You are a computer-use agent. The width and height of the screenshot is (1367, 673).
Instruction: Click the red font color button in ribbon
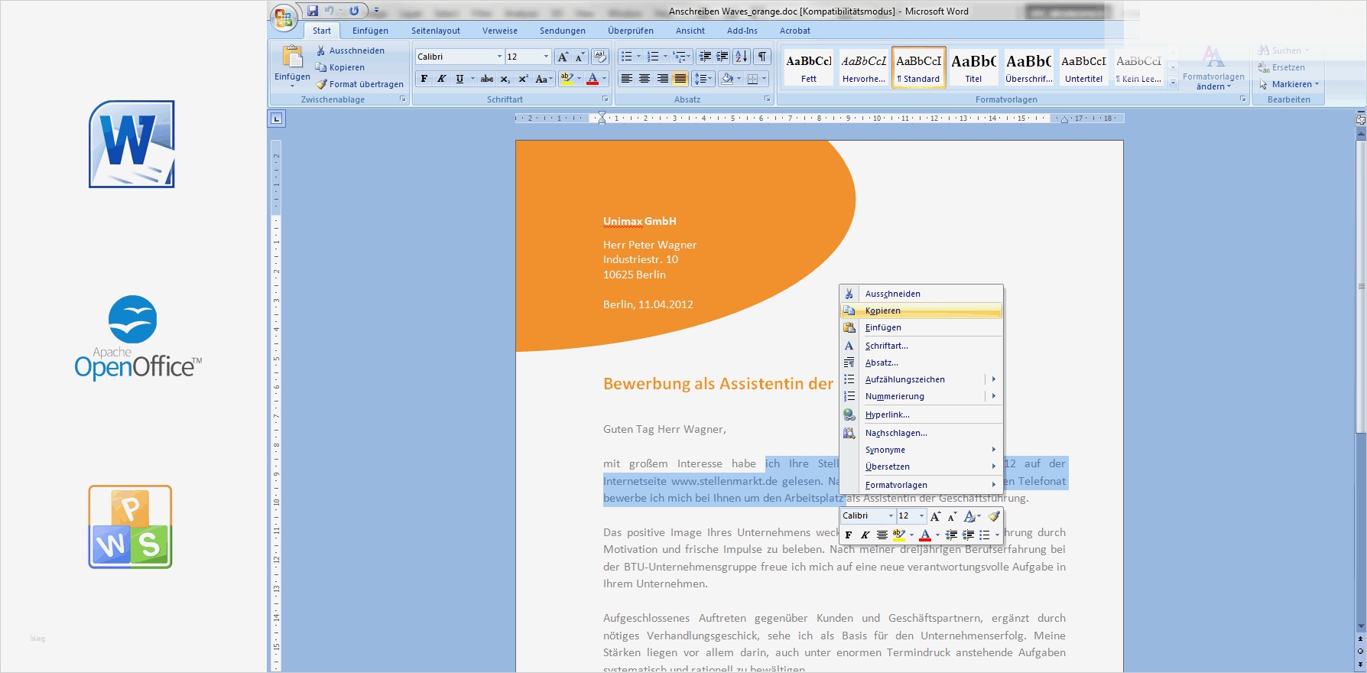pyautogui.click(x=593, y=79)
